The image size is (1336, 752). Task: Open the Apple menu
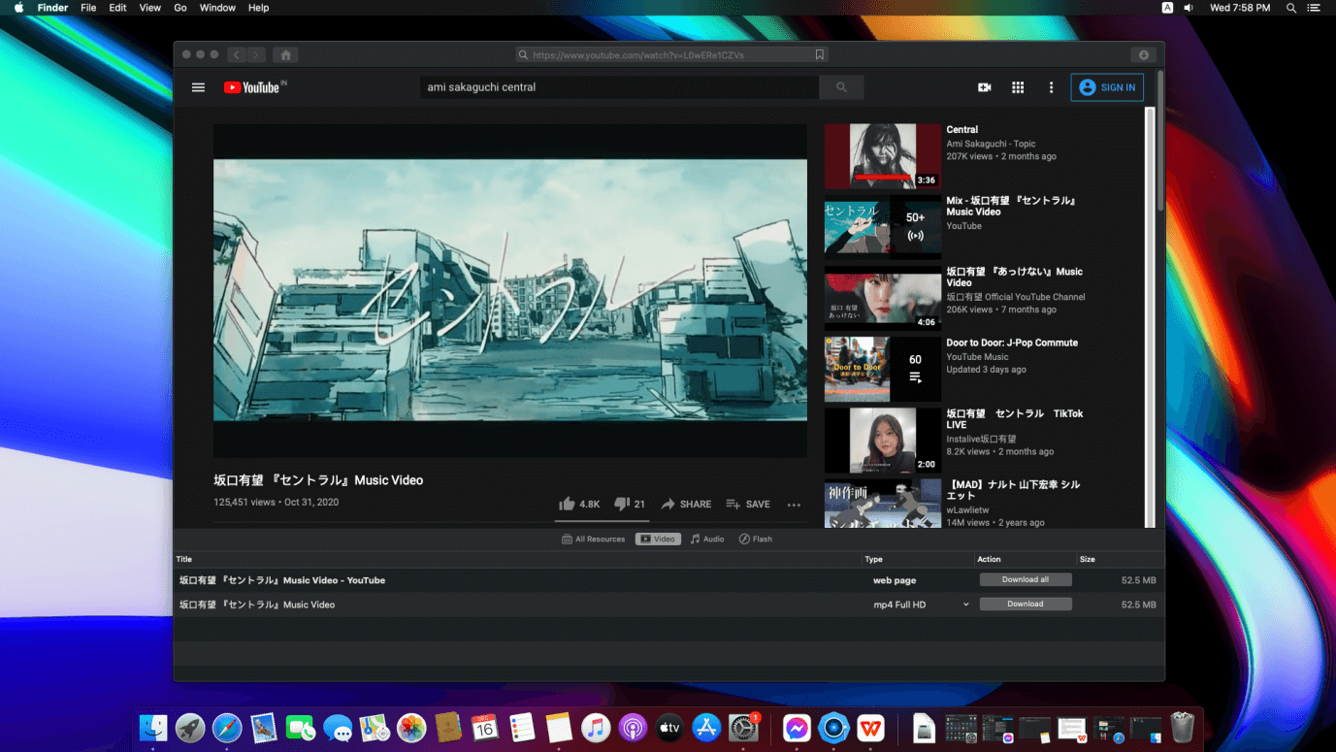pos(18,8)
